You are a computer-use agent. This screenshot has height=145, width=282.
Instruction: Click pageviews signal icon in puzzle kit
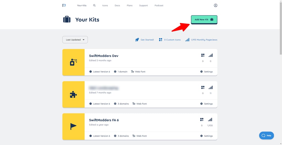click(211, 87)
